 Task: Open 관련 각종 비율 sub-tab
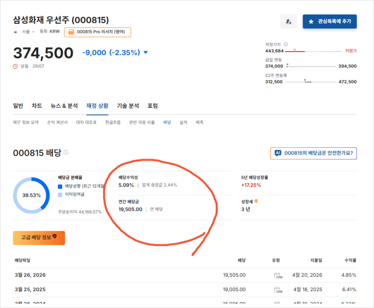point(142,122)
